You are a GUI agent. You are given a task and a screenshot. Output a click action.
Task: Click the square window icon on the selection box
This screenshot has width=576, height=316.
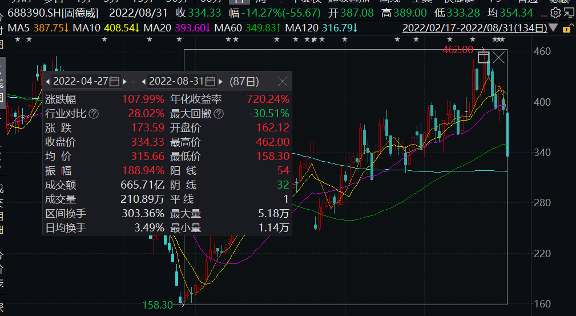point(484,57)
